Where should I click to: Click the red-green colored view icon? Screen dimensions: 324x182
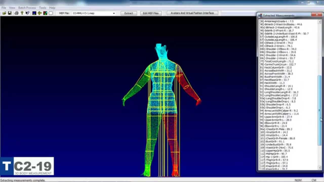[x=45, y=13]
